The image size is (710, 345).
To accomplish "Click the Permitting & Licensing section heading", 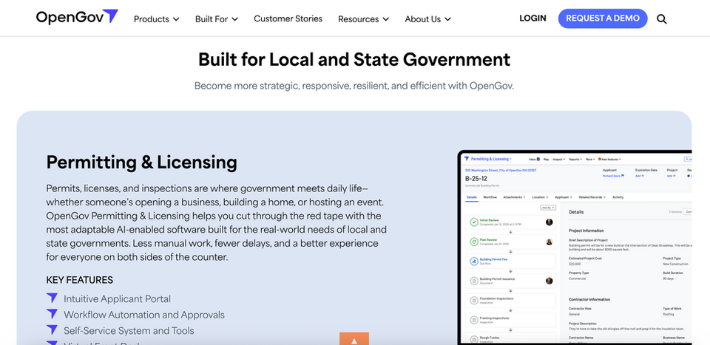I will [x=142, y=163].
